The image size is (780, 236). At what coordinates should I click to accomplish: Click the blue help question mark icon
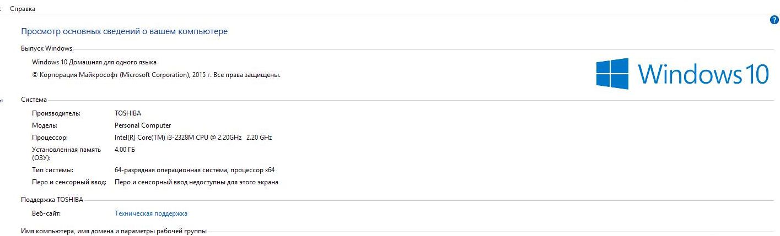click(x=774, y=20)
